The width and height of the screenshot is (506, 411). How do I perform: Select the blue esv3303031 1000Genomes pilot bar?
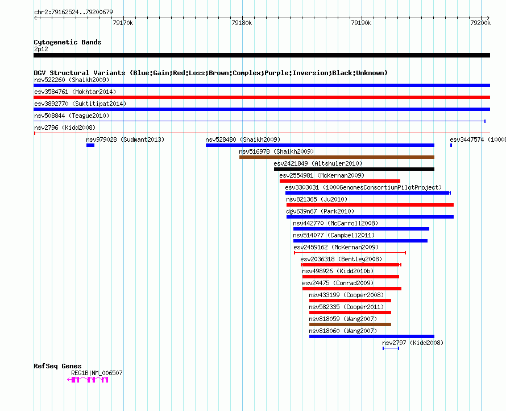click(368, 193)
